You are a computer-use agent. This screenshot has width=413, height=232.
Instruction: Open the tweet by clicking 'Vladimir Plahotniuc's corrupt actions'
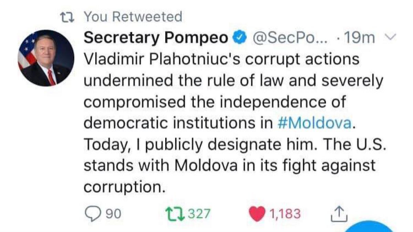point(222,59)
